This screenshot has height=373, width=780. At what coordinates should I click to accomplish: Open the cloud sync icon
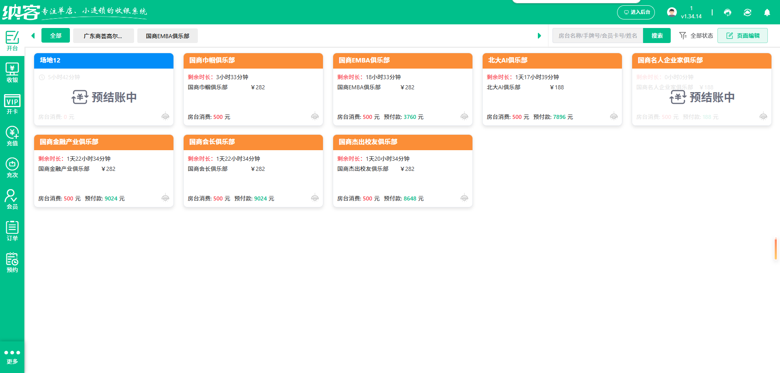pyautogui.click(x=747, y=13)
